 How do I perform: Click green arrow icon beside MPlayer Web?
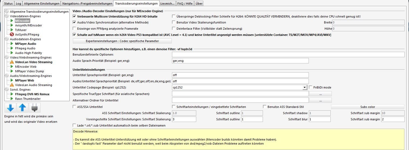(x=12, y=80)
